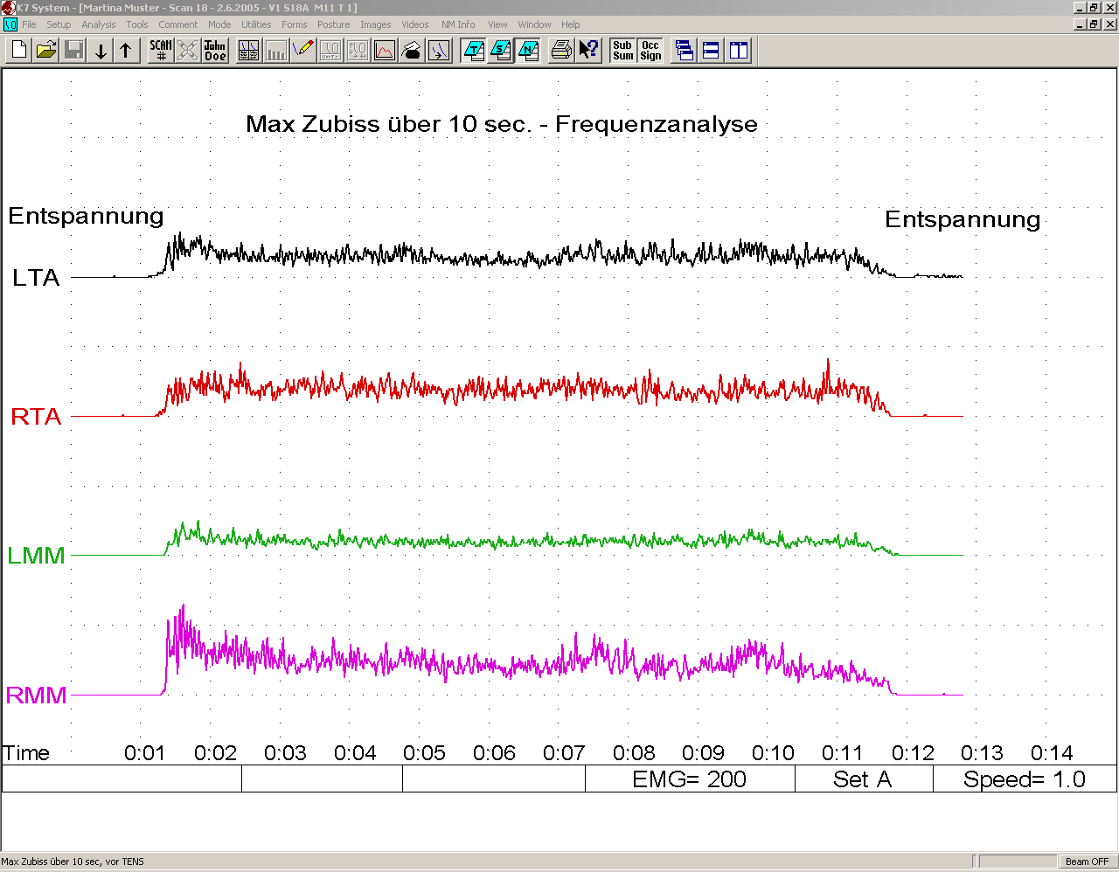
Task: Cascade windows with the cascade icon
Action: click(x=685, y=51)
